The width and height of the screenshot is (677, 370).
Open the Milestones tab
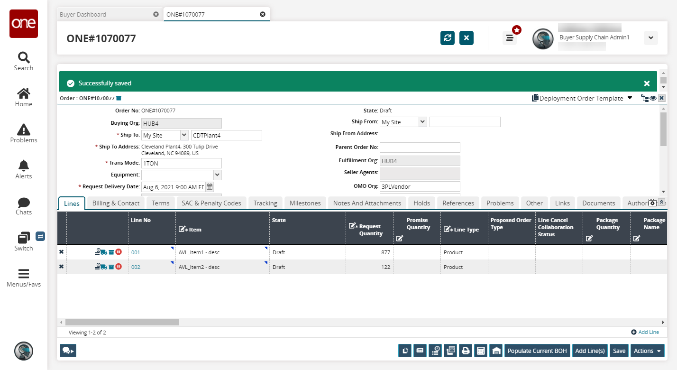coord(305,203)
